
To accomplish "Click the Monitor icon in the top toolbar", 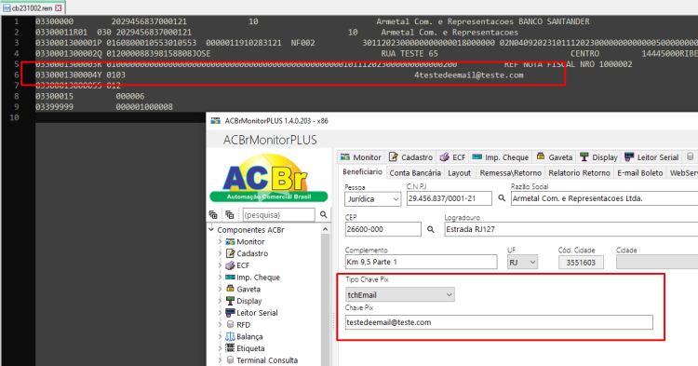I will point(345,156).
